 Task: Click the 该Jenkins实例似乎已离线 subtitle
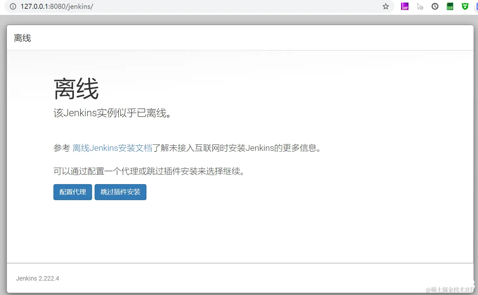coord(113,113)
